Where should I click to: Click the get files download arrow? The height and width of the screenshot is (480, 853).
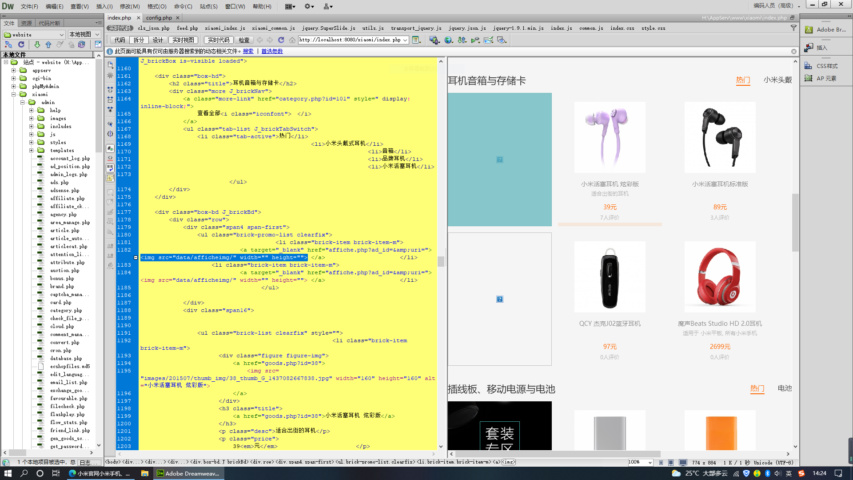[37, 44]
